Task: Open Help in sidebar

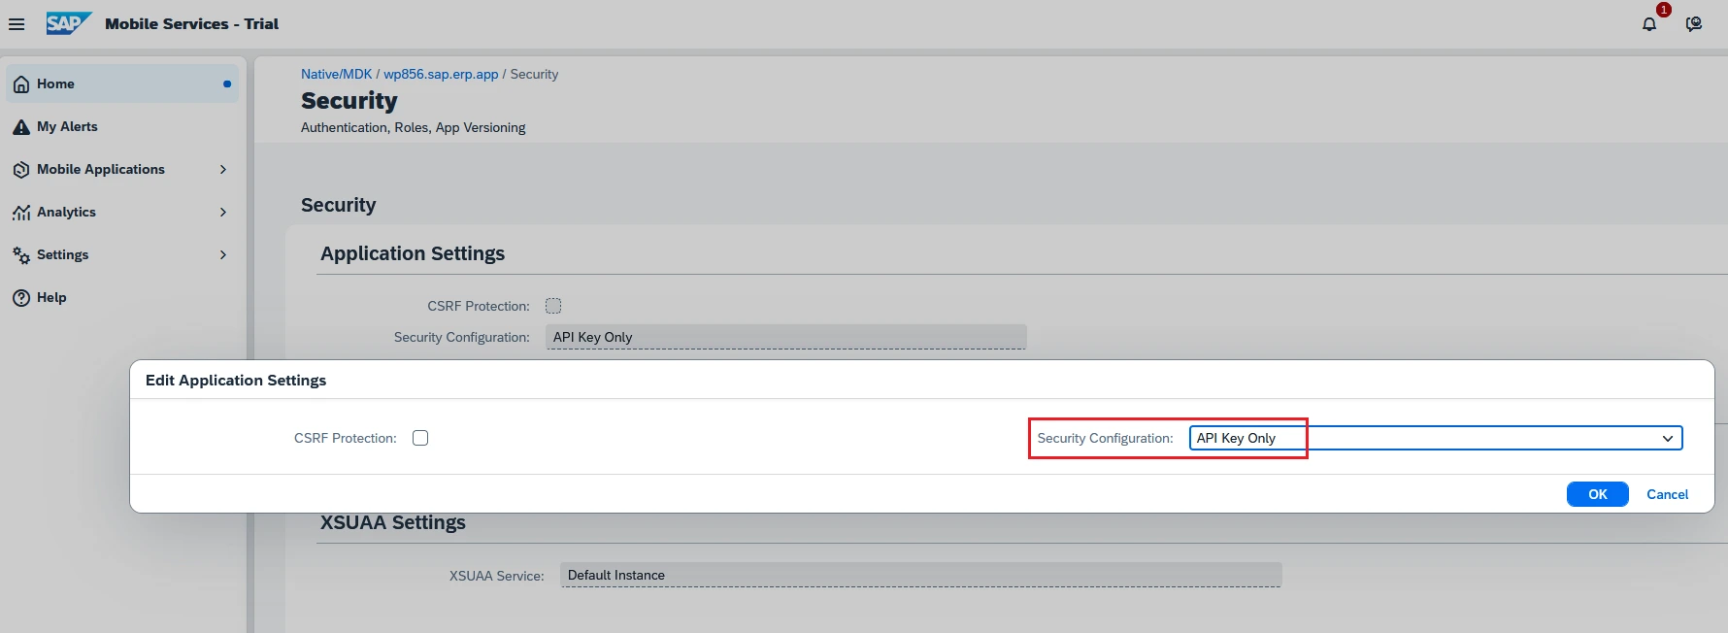Action: click(122, 298)
